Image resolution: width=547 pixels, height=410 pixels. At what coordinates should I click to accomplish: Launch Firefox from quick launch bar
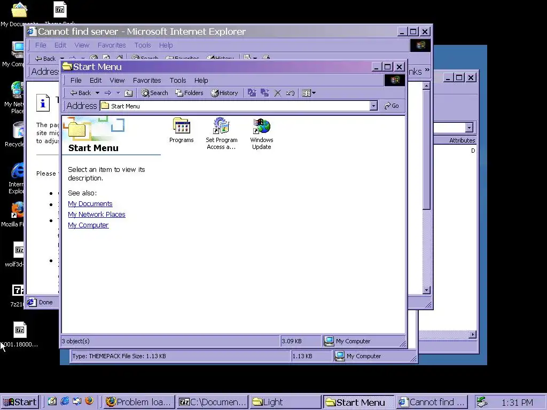tap(89, 401)
